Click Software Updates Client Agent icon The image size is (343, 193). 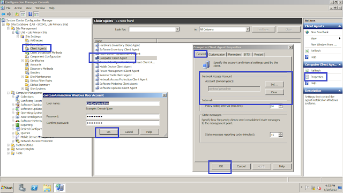coord(97,88)
